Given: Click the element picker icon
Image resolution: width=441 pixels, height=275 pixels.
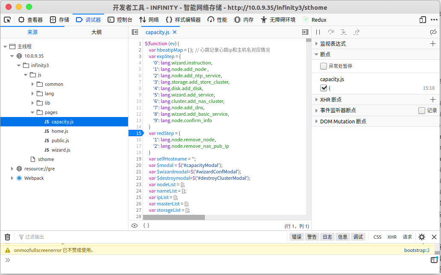Looking at the screenshot, I should coord(7,20).
